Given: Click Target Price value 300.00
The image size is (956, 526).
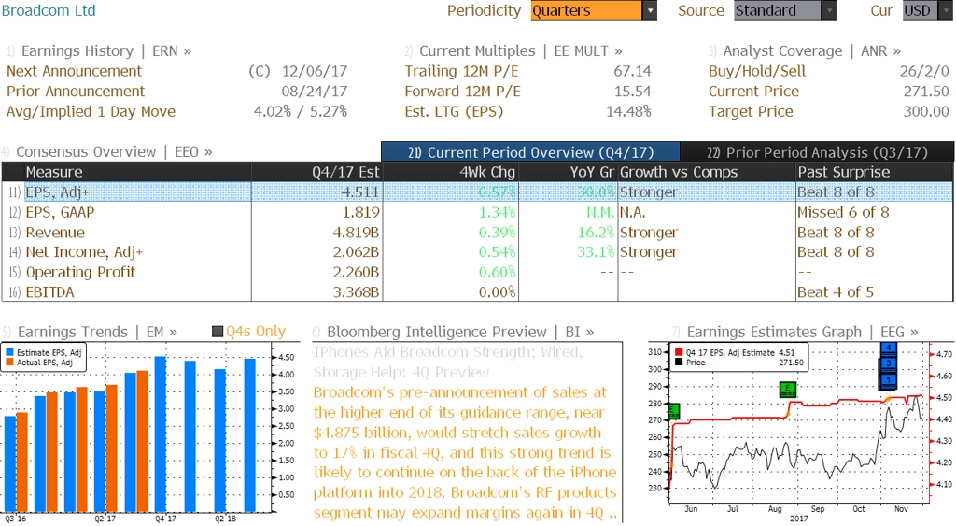Looking at the screenshot, I should [926, 112].
